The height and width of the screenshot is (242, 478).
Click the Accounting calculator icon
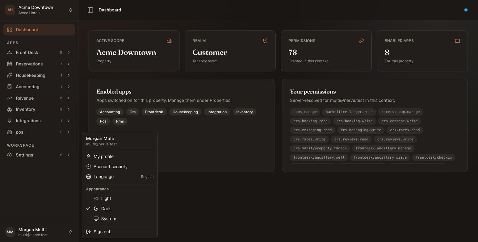click(10, 87)
